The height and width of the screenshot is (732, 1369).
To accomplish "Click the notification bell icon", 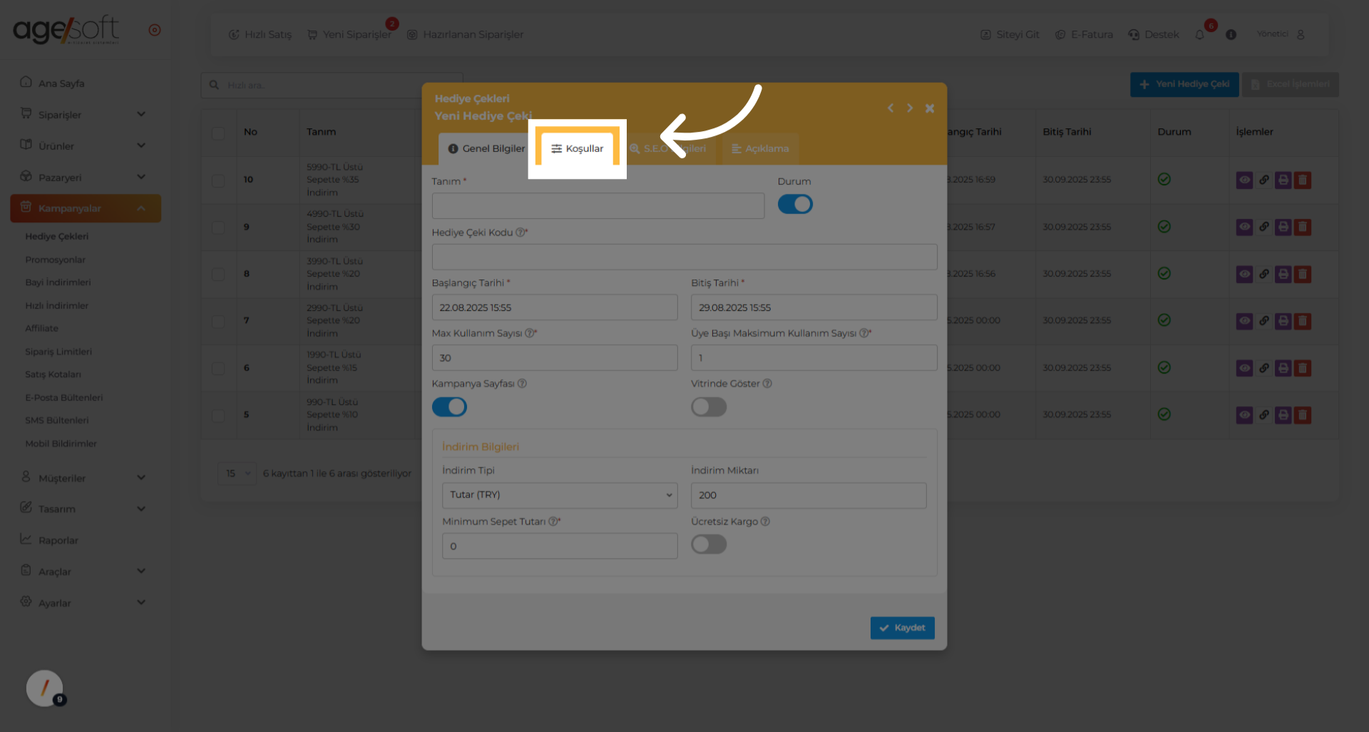I will [1199, 35].
